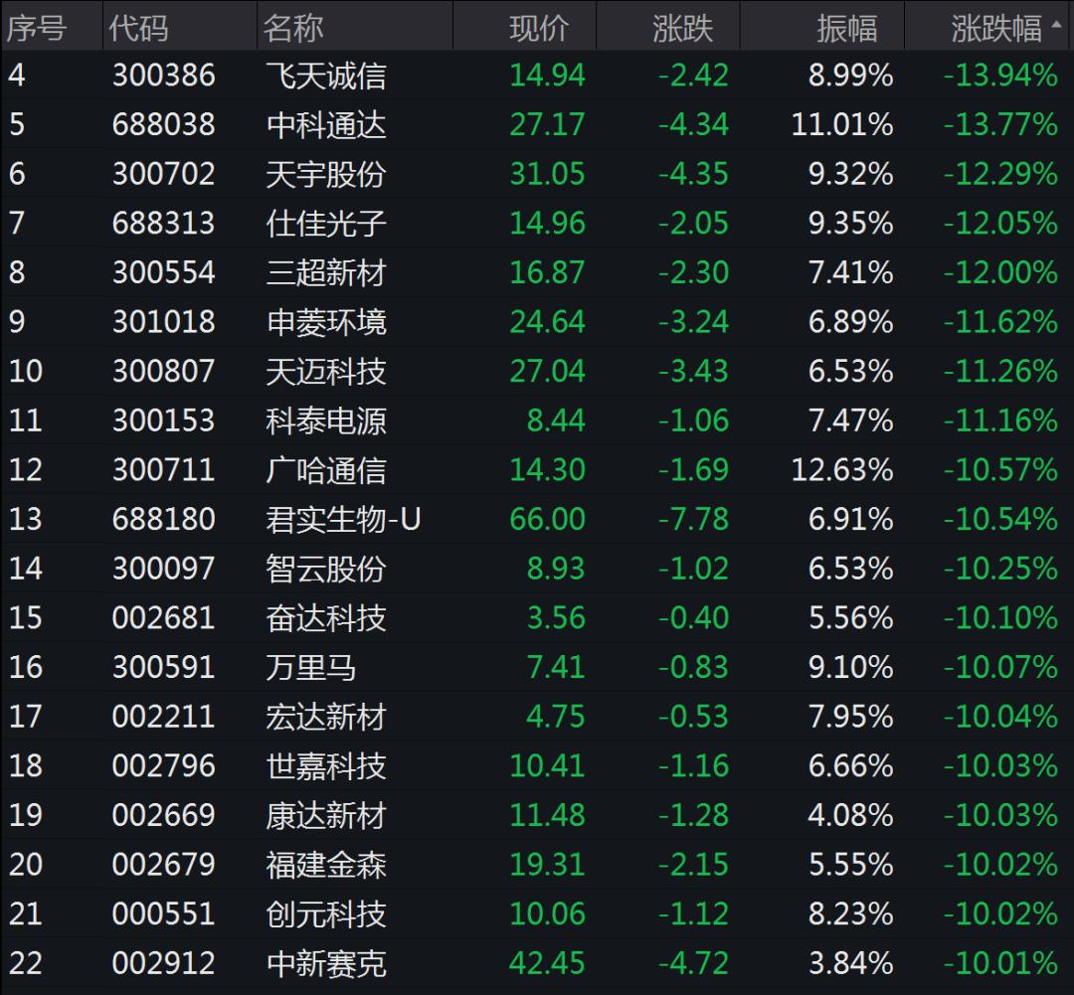
Task: Click current price 3.56
Action: [x=556, y=617]
